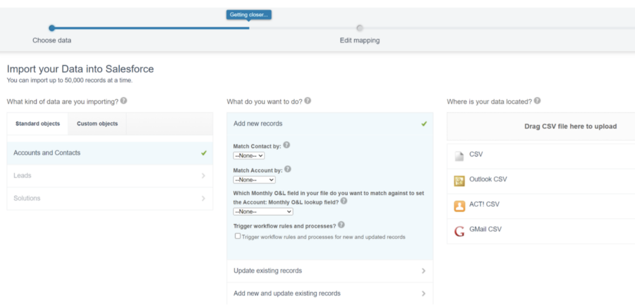Expand Update existing records option
The width and height of the screenshot is (635, 307).
[x=329, y=271]
